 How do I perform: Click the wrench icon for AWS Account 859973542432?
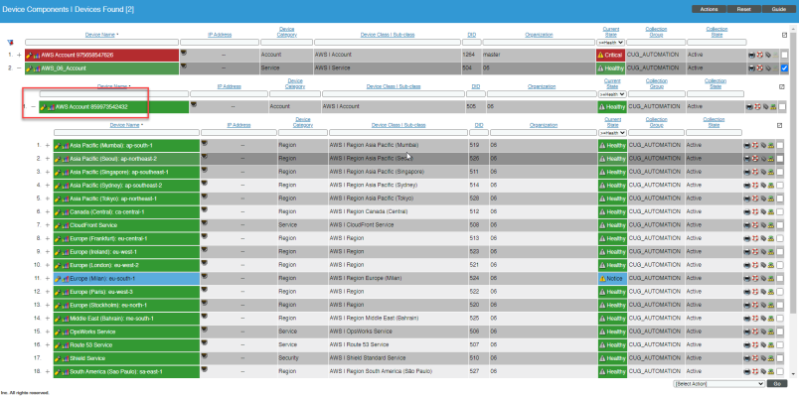click(x=43, y=106)
